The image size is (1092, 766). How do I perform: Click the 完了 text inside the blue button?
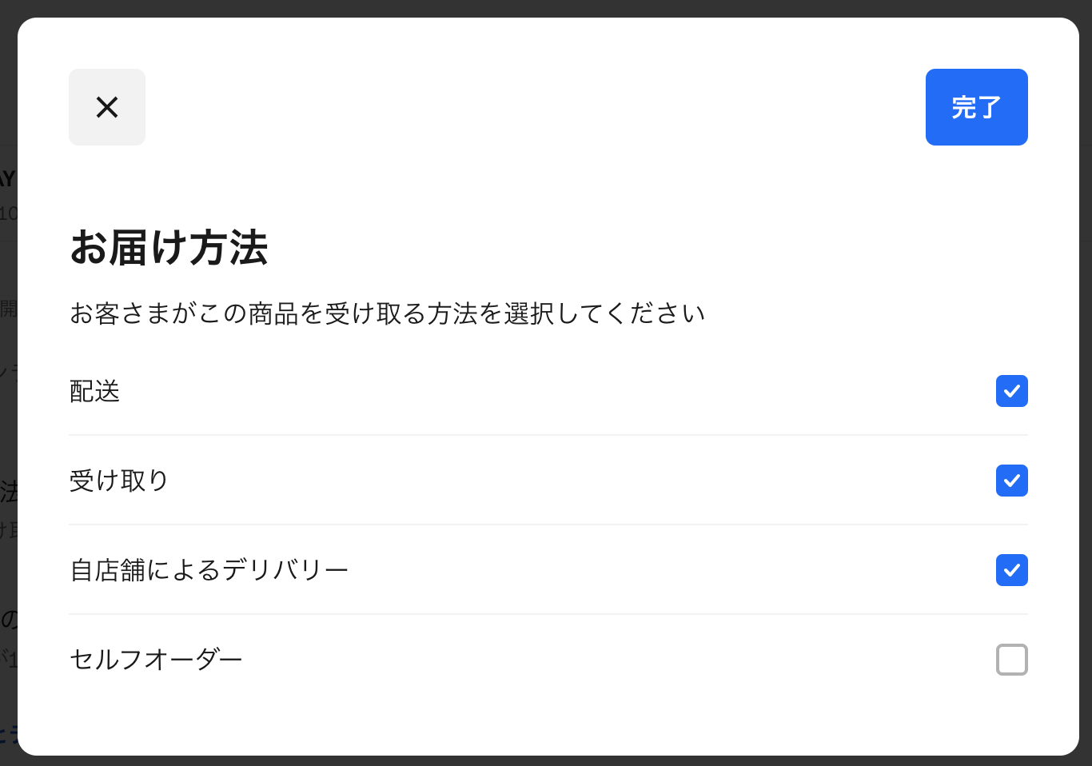(x=976, y=107)
